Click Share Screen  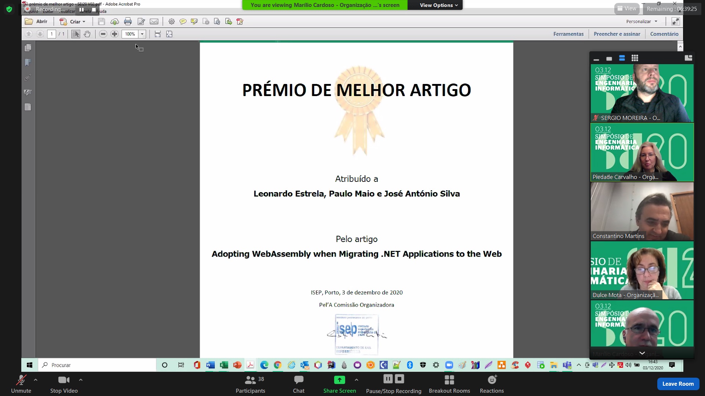[x=340, y=384]
